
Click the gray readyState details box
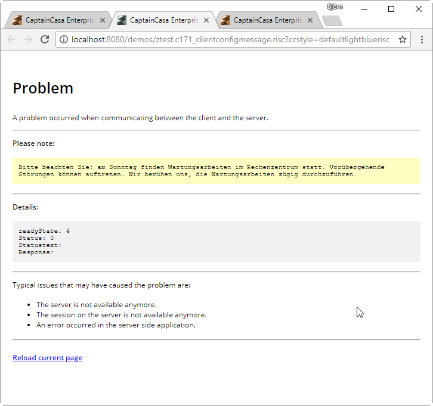[x=216, y=241]
